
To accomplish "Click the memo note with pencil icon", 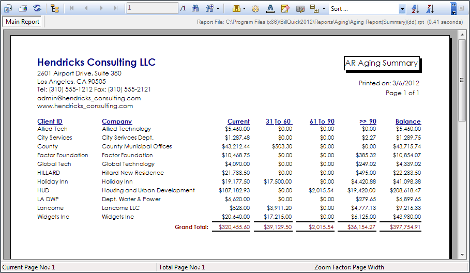I will (x=285, y=9).
